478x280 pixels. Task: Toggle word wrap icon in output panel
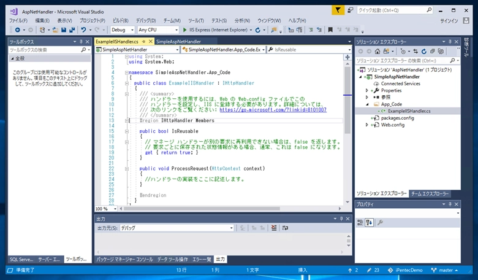pos(285,228)
